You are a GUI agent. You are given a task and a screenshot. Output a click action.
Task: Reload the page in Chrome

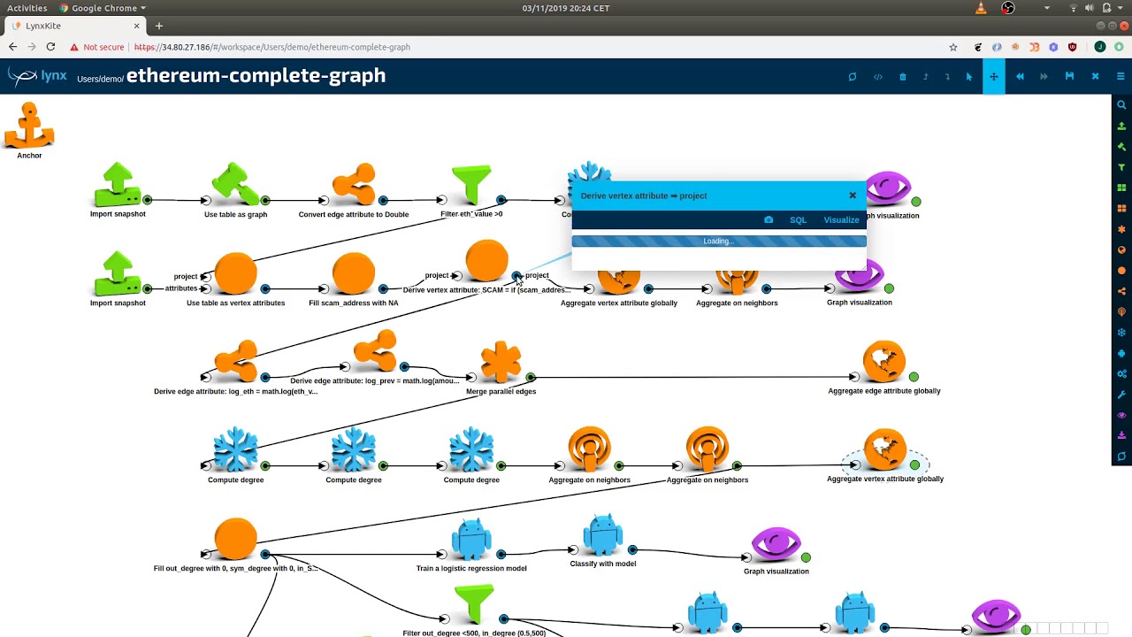(50, 47)
